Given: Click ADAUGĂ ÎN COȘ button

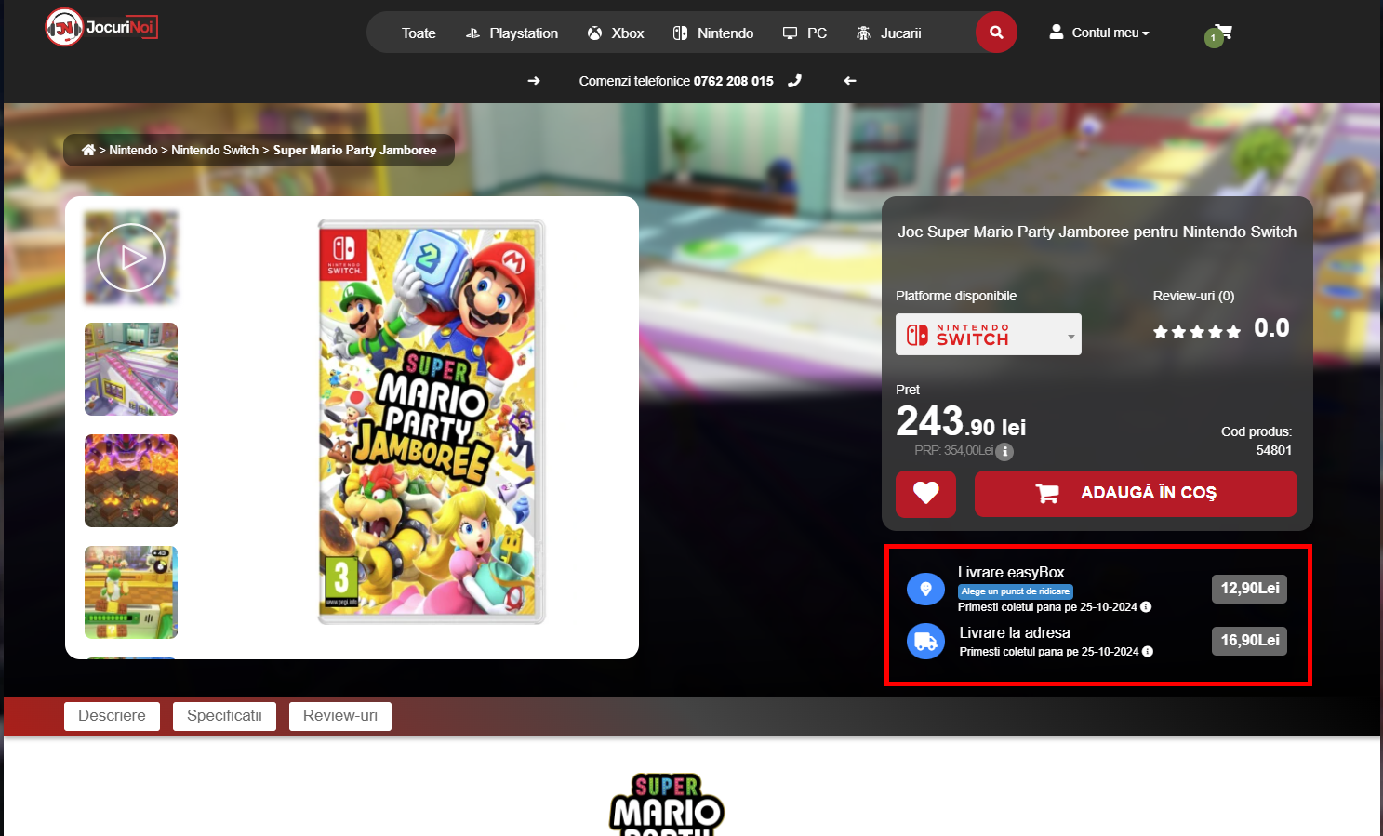Looking at the screenshot, I should coord(1135,493).
